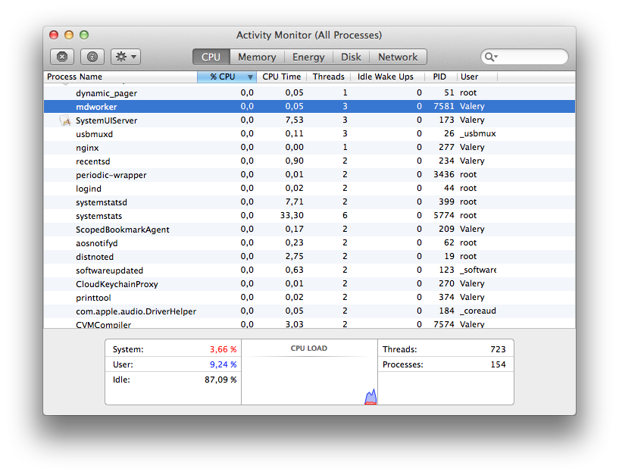Sort by PID column header
This screenshot has width=619, height=475.
tap(440, 77)
